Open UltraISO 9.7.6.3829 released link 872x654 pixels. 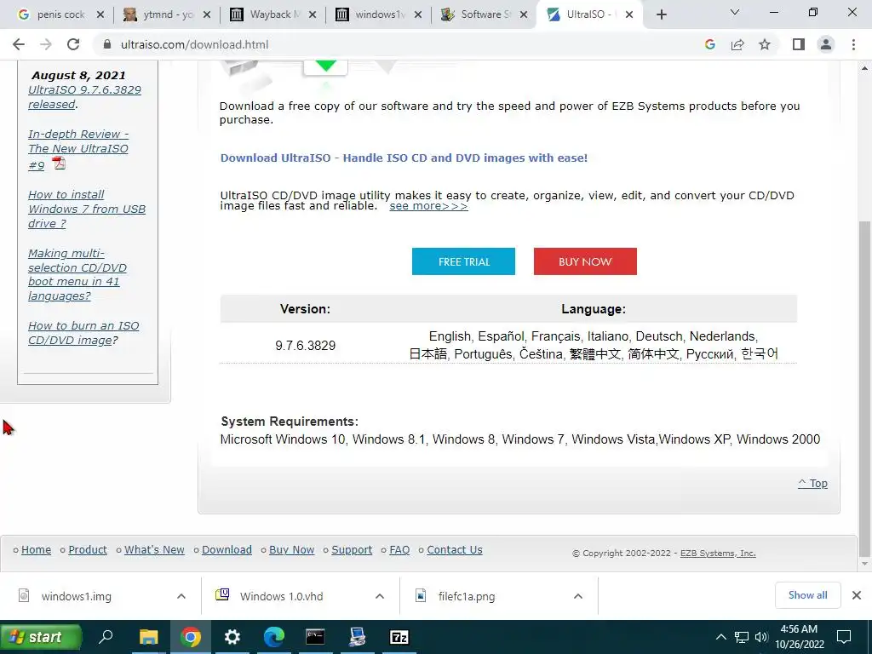pyautogui.click(x=84, y=97)
